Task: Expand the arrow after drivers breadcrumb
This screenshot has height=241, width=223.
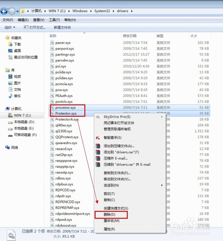Action: point(132,11)
